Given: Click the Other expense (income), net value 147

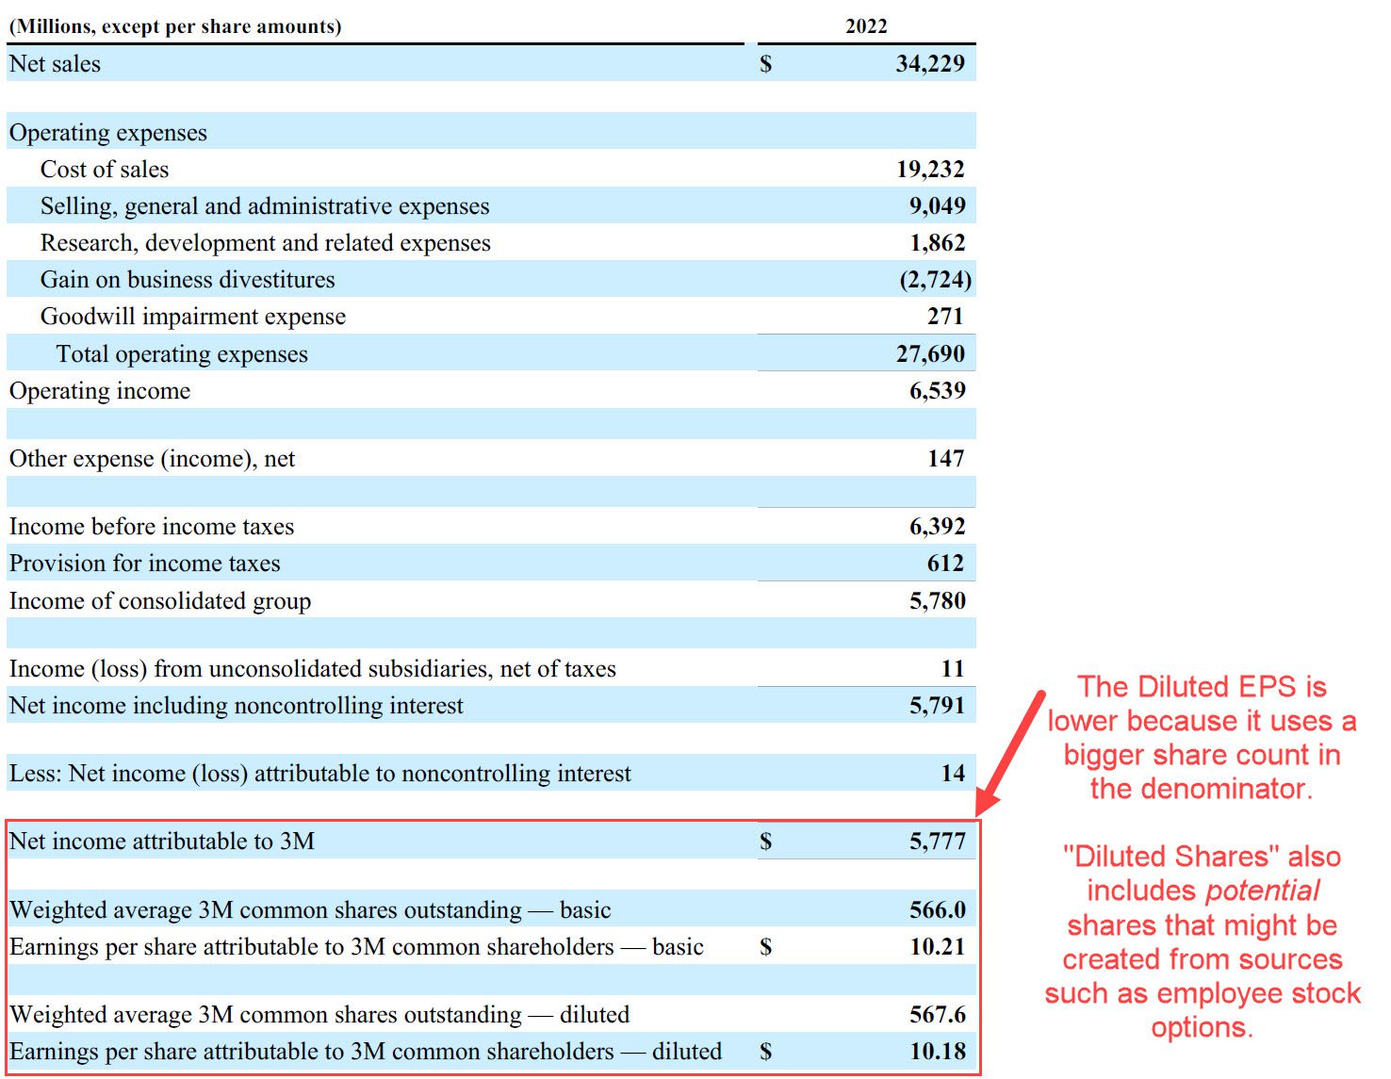Looking at the screenshot, I should 945,459.
